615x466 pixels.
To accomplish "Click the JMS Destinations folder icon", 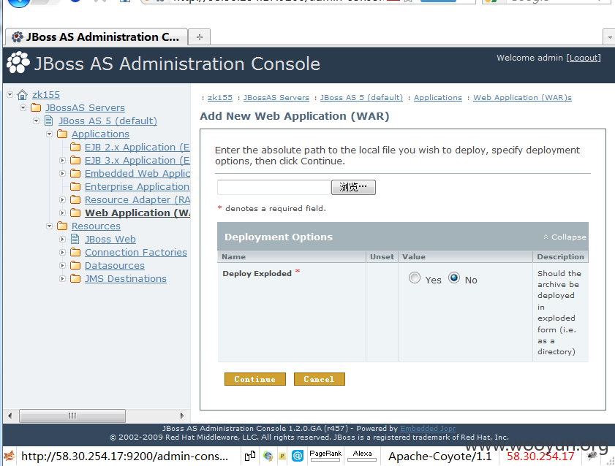I will point(75,278).
